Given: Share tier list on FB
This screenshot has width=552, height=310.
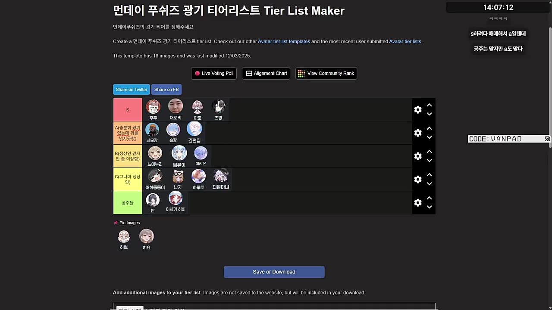Looking at the screenshot, I should tap(166, 90).
